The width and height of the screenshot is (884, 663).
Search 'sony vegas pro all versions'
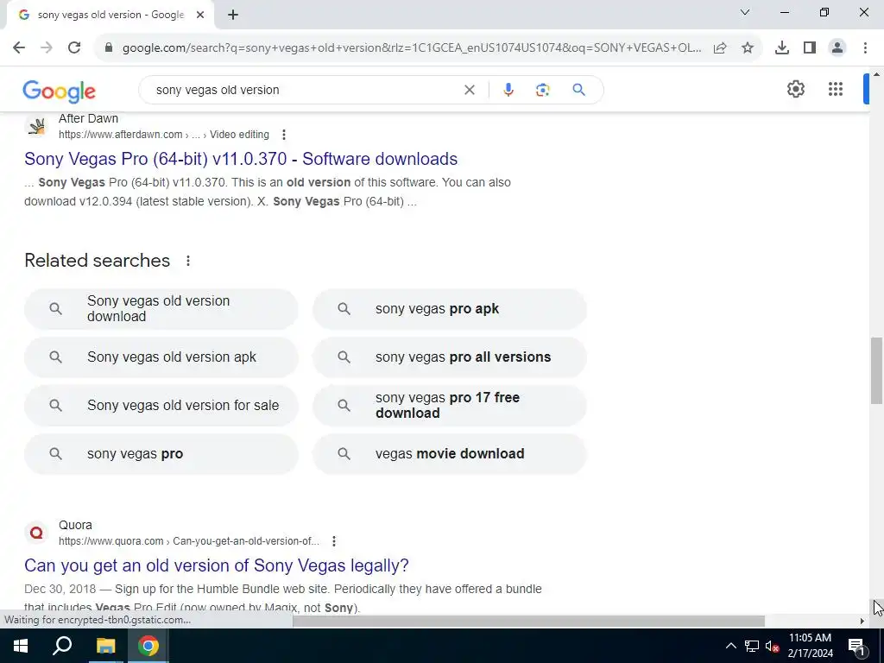(x=449, y=357)
